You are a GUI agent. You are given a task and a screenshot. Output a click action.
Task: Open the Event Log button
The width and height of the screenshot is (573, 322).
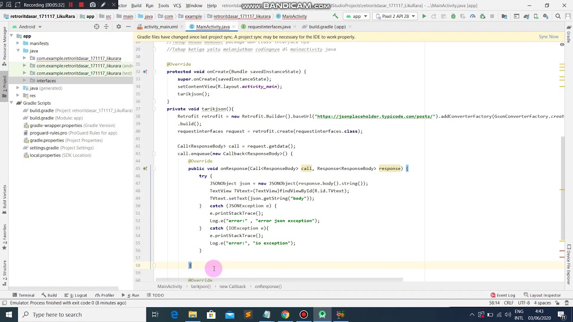[503, 295]
